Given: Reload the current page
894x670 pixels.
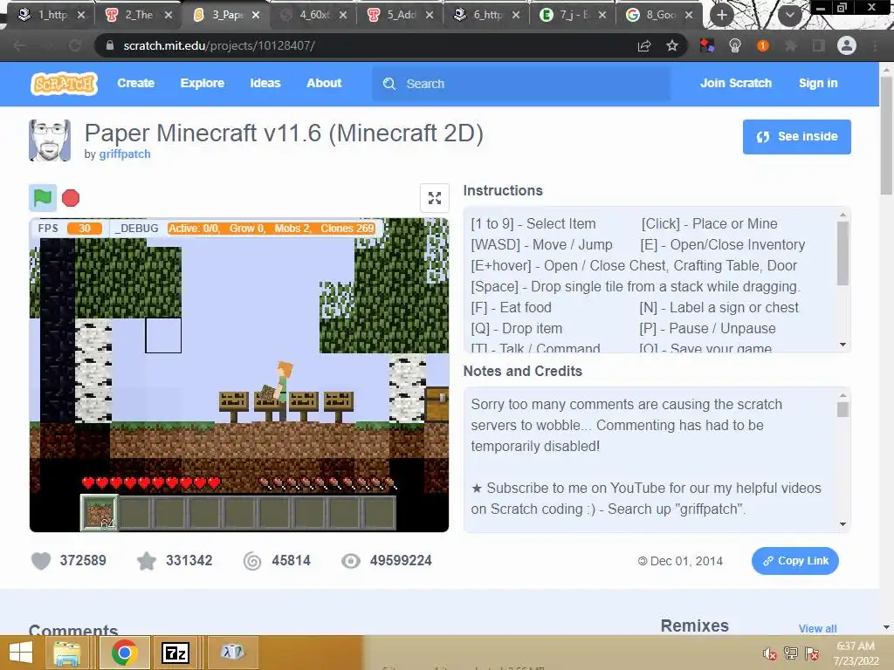Looking at the screenshot, I should point(75,45).
